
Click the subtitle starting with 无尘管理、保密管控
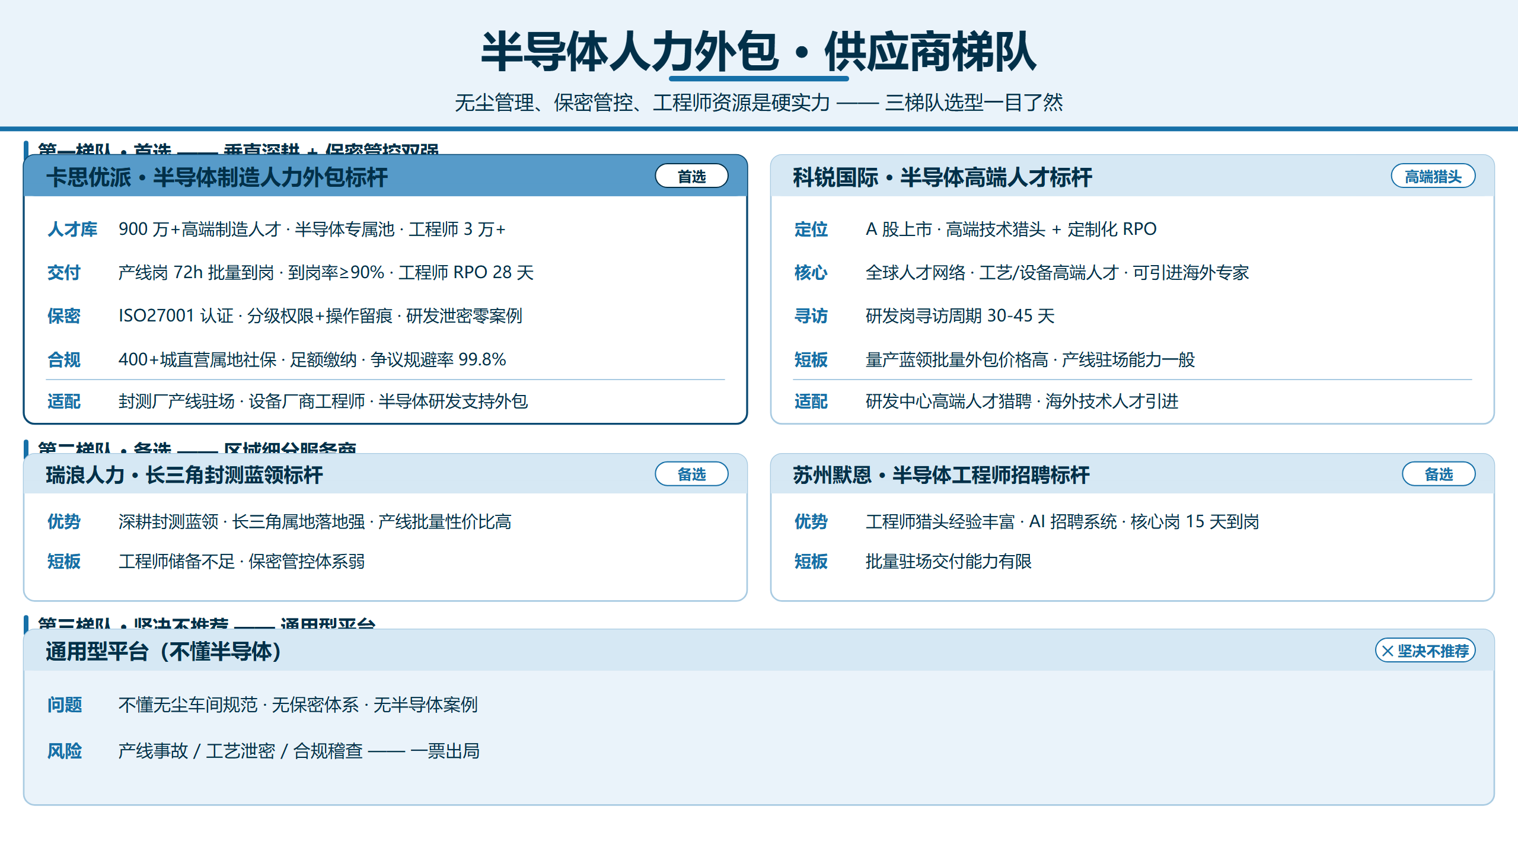point(759,103)
